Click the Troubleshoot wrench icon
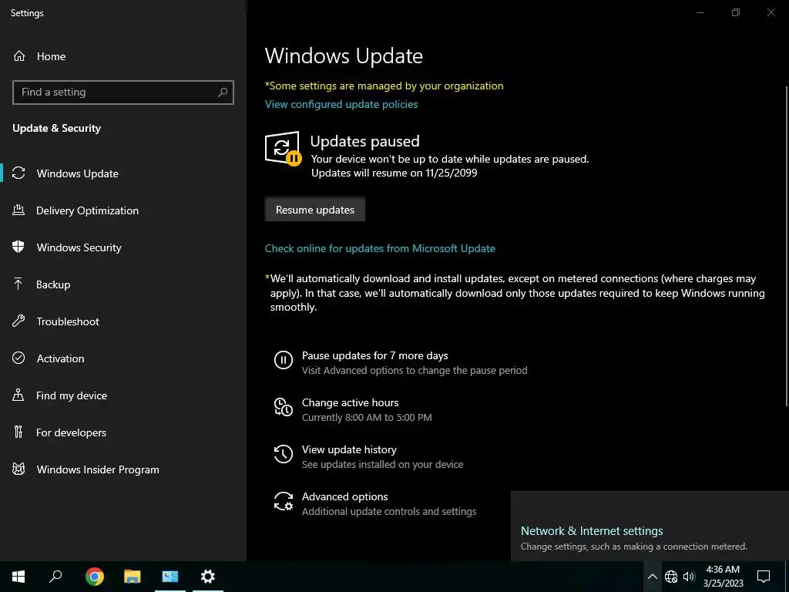Viewport: 789px width, 592px height. (x=18, y=321)
